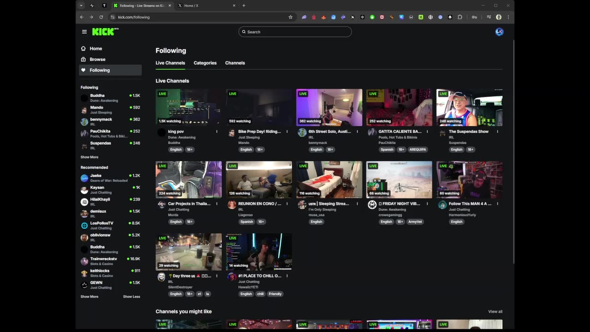
Task: View site information icon in address bar
Action: [112, 17]
